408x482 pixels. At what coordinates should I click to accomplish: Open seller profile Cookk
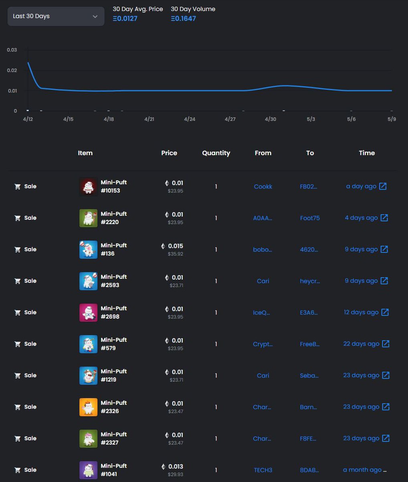point(263,186)
